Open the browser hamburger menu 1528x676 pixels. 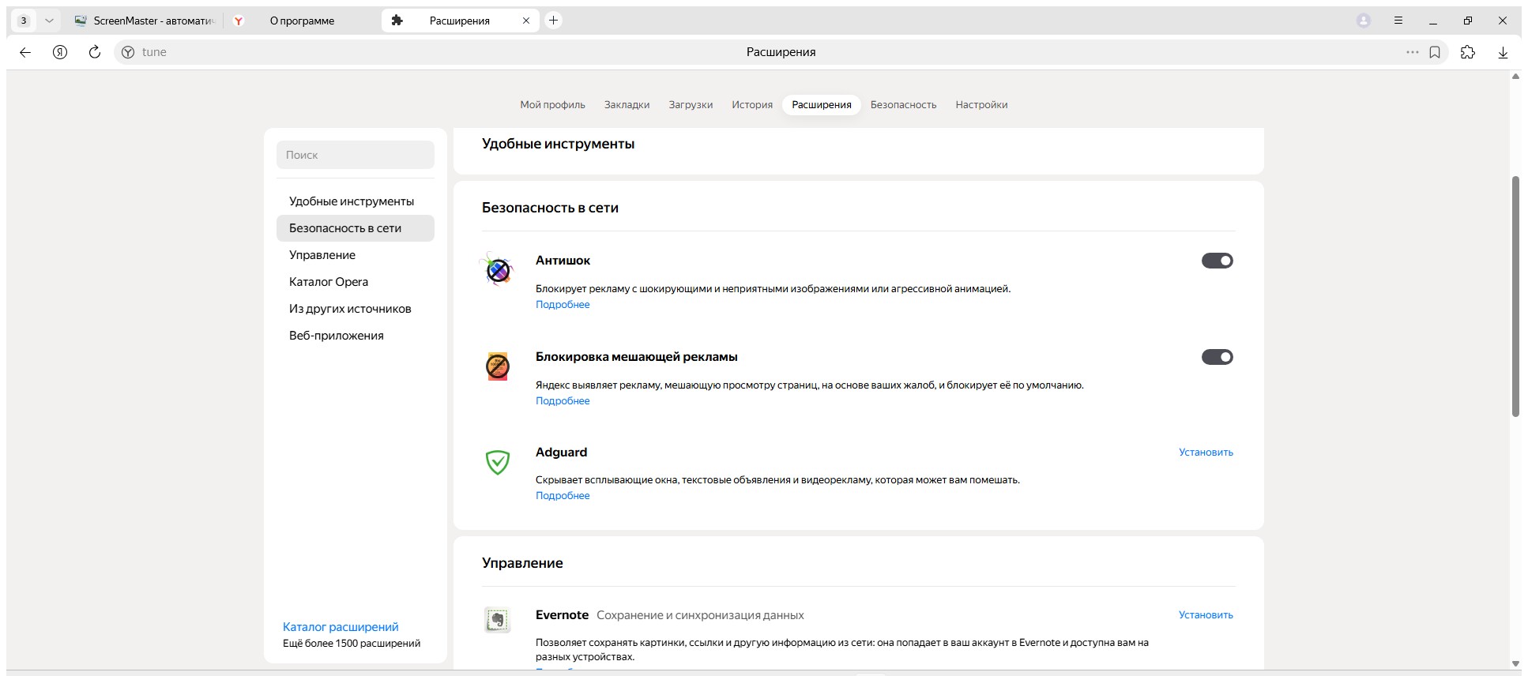(1398, 21)
